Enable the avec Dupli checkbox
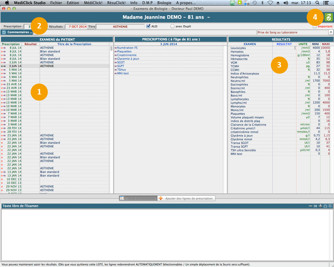The image size is (334, 267). coord(173,26)
